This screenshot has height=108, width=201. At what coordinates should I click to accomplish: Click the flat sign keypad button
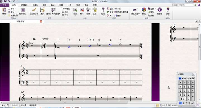pos(188,87)
